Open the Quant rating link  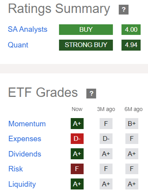point(18,45)
